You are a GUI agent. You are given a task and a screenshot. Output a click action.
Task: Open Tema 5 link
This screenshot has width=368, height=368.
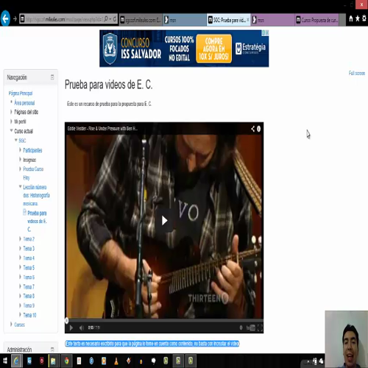point(29,268)
